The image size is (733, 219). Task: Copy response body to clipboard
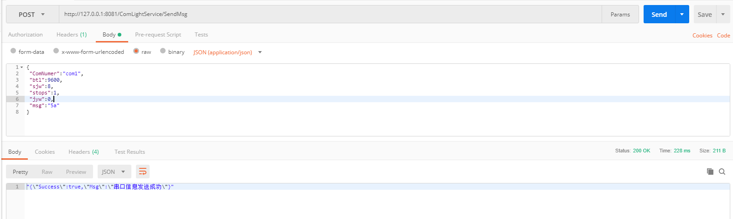[x=710, y=172]
